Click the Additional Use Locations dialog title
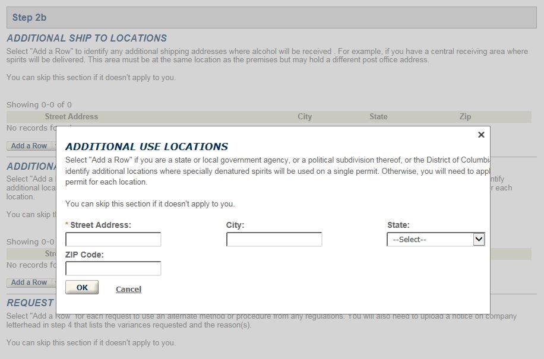 tap(147, 147)
